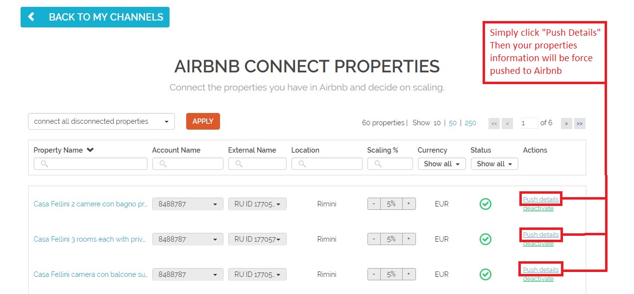The image size is (634, 294).
Task: Click green status checkmark for Casa Fellini 3 rooms
Action: click(485, 239)
